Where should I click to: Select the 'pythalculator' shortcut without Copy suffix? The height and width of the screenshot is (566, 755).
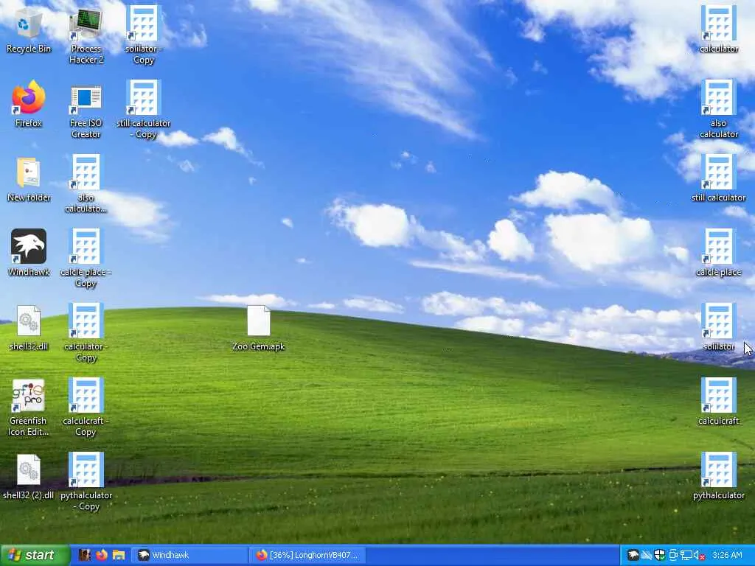pyautogui.click(x=718, y=476)
